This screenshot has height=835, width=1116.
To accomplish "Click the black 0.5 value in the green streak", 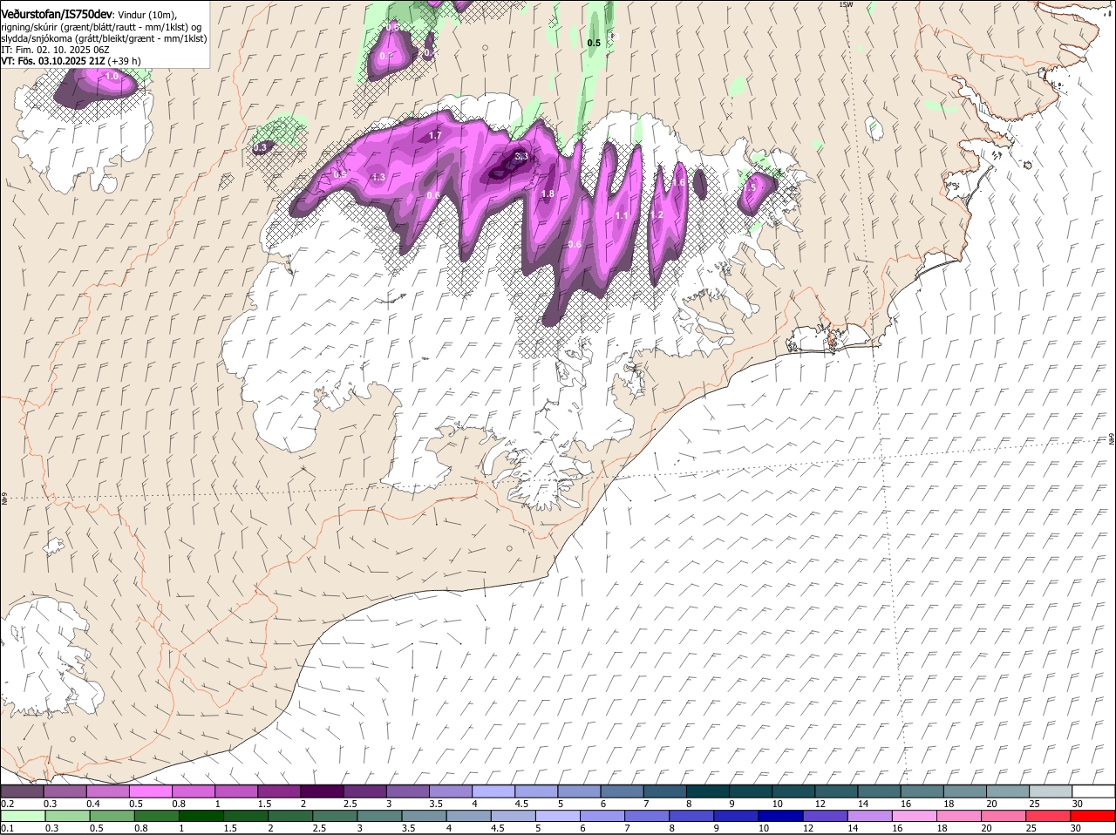I will 594,43.
